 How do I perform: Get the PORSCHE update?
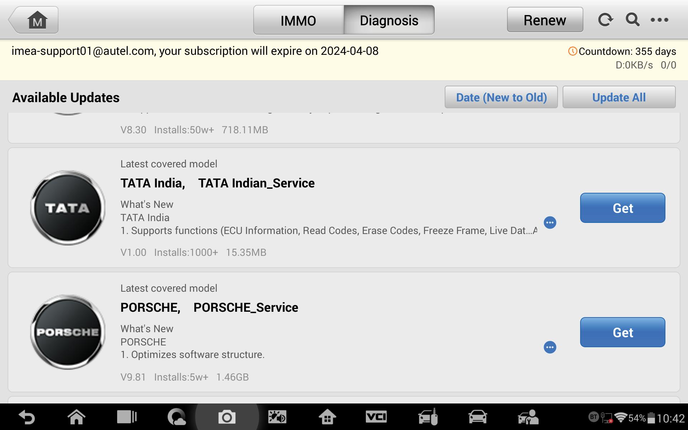[x=622, y=332]
